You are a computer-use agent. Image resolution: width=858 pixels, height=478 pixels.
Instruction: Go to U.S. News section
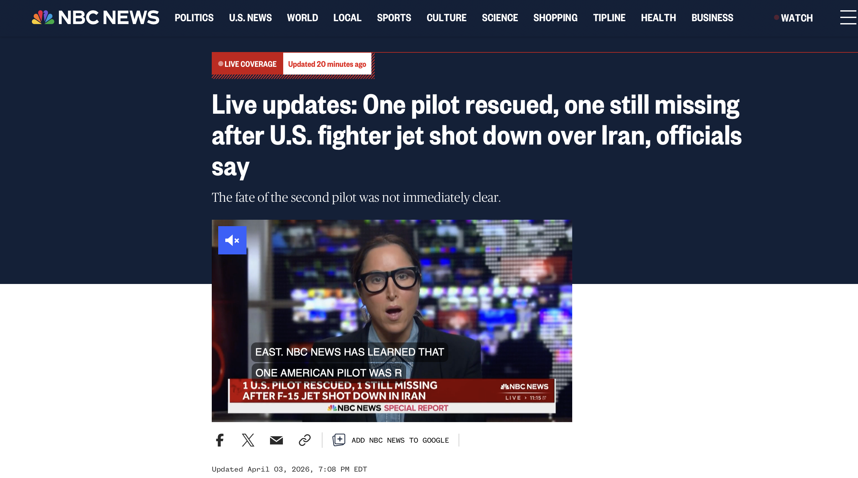(250, 18)
